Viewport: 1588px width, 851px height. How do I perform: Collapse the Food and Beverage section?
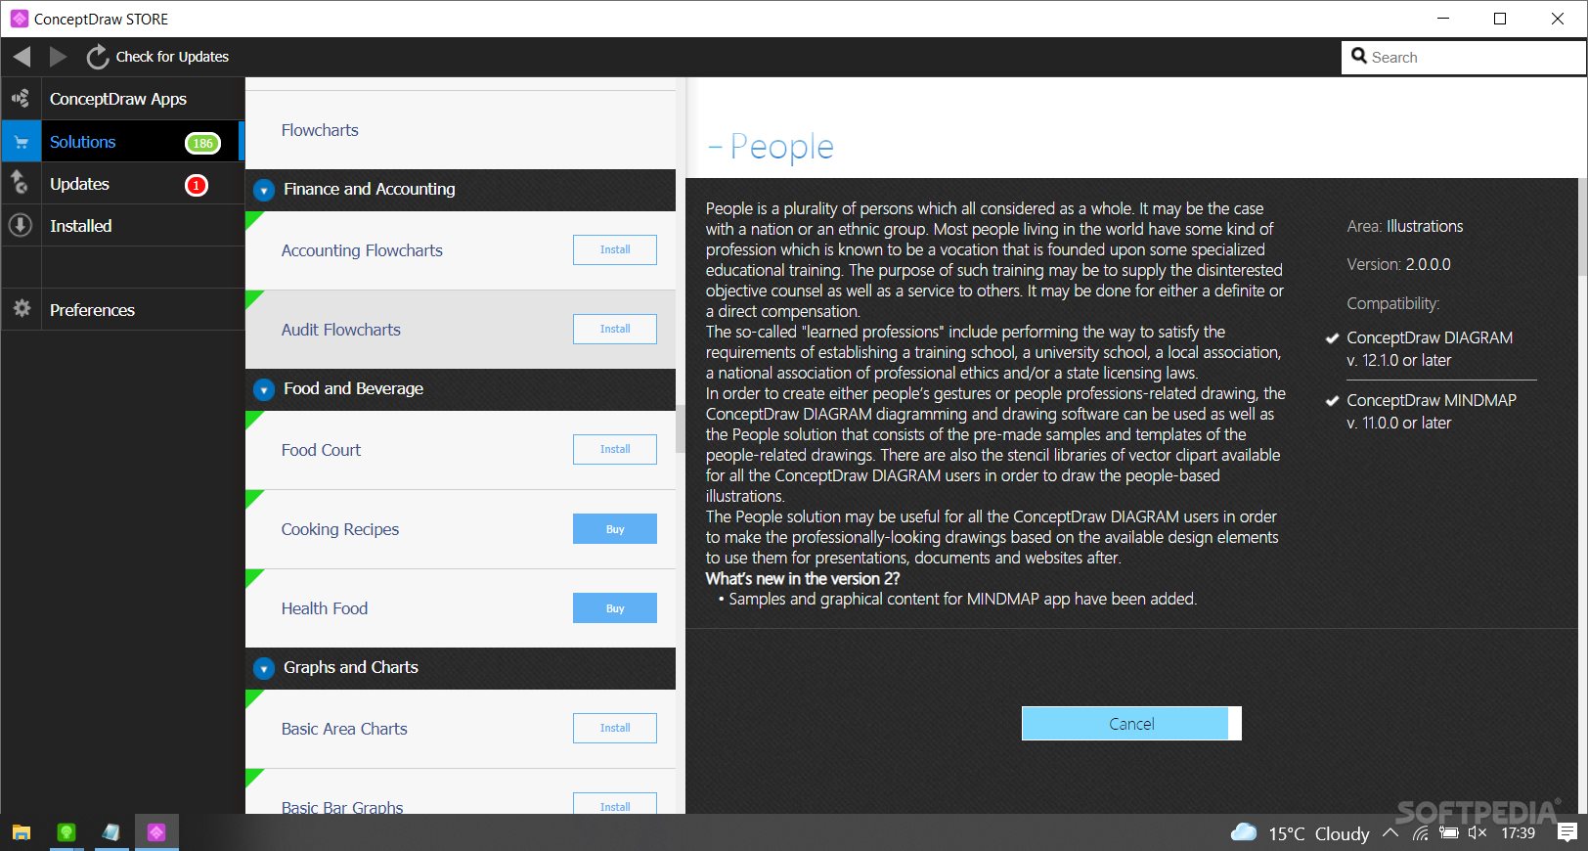click(263, 389)
